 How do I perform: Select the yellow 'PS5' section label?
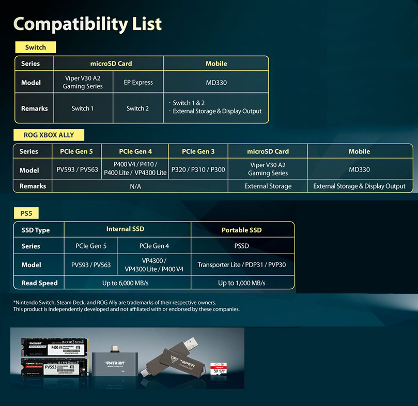tap(26, 213)
